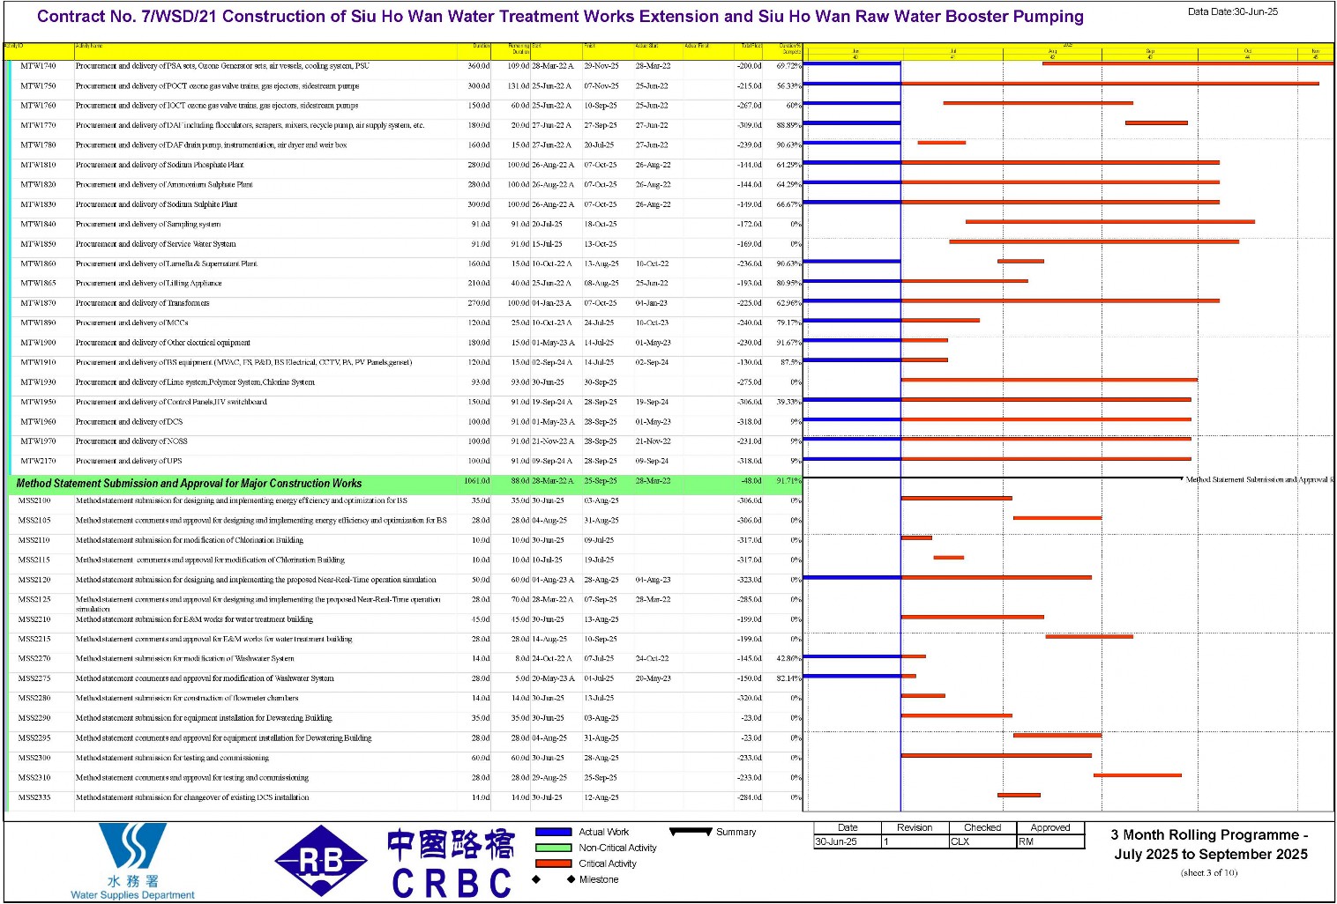Viewport: 1337px width, 904px height.
Task: Select the red Gantt bar for MSS2115
Action: click(x=948, y=558)
